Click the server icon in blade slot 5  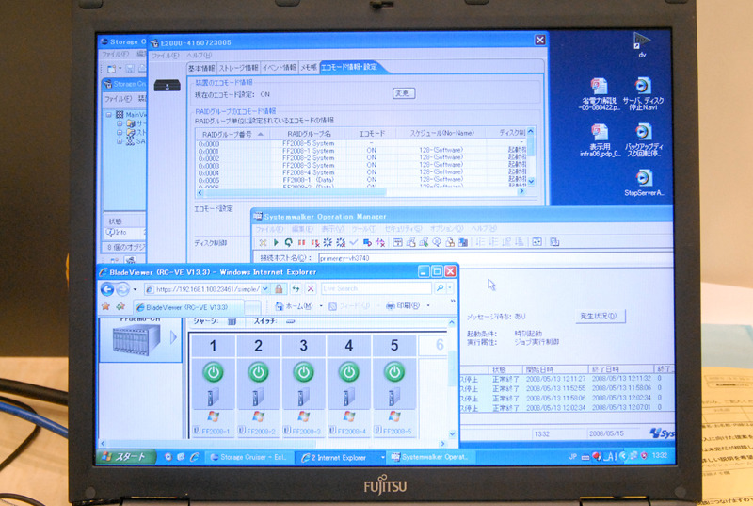[x=393, y=398]
